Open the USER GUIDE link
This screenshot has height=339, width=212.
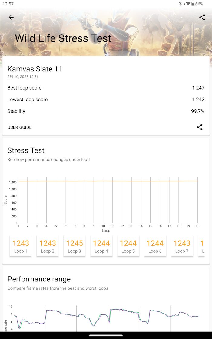point(19,127)
